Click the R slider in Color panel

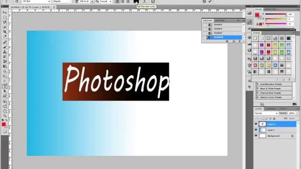coord(276,14)
